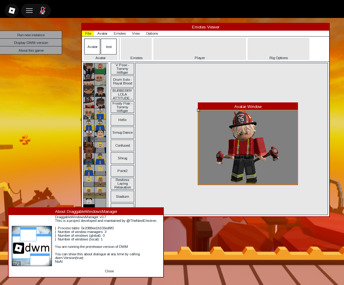Close the About DraggableWindowsManager dialog
The height and width of the screenshot is (285, 344).
point(109,271)
